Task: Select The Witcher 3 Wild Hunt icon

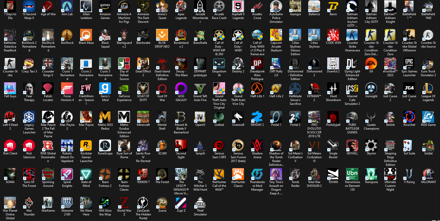Action: click(200, 174)
